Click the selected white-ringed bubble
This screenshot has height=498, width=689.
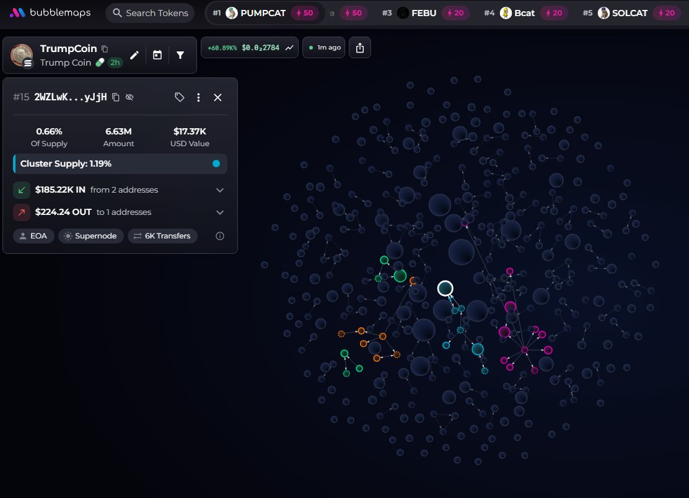click(x=445, y=289)
